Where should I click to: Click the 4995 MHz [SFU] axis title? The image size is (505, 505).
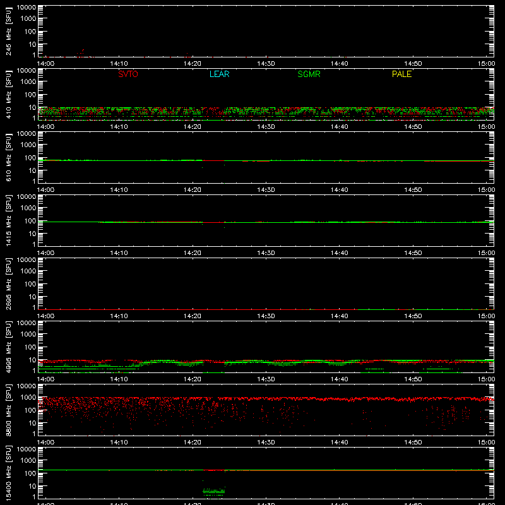click(x=8, y=347)
